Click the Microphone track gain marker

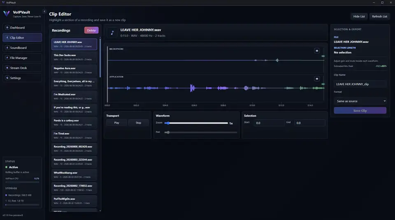(323, 56)
